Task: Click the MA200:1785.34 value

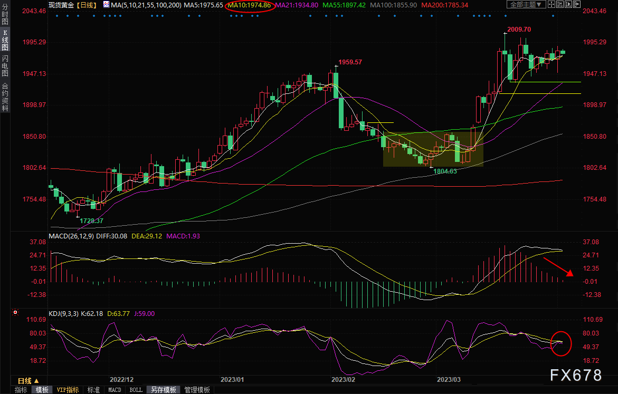Action: pos(444,5)
